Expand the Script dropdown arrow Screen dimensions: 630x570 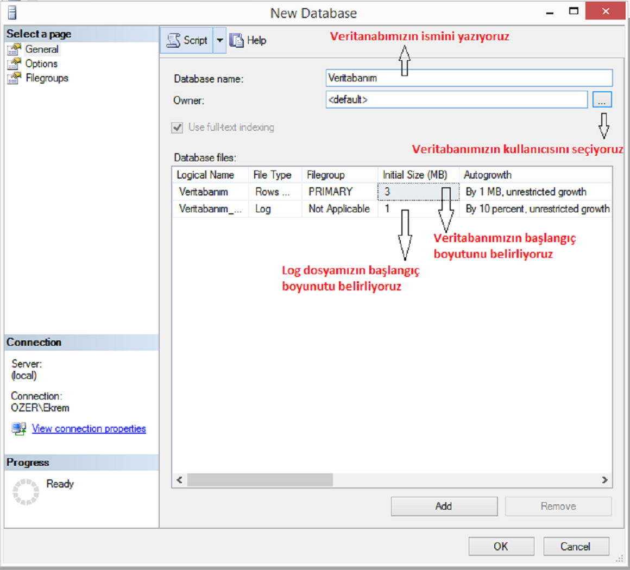click(x=220, y=40)
